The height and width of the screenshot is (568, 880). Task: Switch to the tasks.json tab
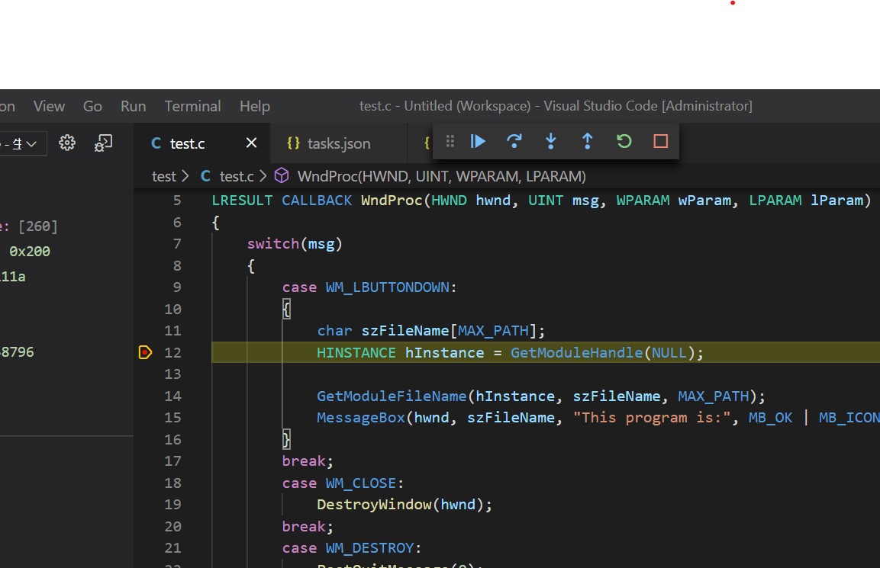coord(338,143)
